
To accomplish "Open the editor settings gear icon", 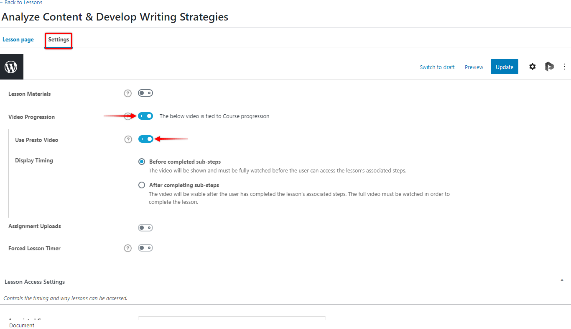I will click(x=532, y=67).
